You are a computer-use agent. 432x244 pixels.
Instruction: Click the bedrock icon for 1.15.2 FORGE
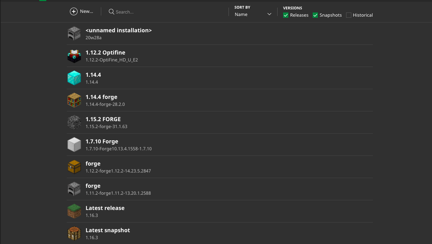pyautogui.click(x=74, y=122)
